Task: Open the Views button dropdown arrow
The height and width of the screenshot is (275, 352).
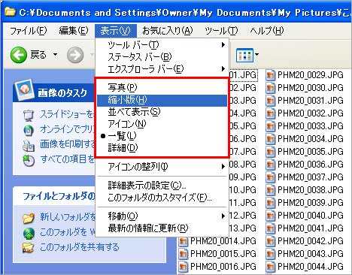Action: [256, 54]
